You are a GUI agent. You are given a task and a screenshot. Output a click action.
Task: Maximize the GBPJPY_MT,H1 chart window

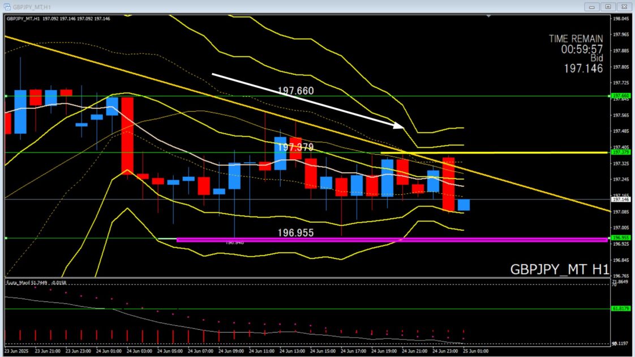(x=608, y=6)
